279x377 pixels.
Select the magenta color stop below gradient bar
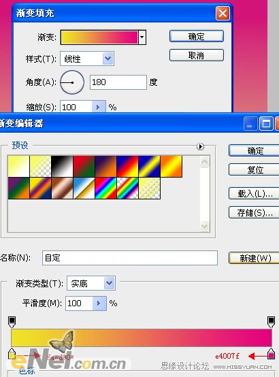pos(271,353)
